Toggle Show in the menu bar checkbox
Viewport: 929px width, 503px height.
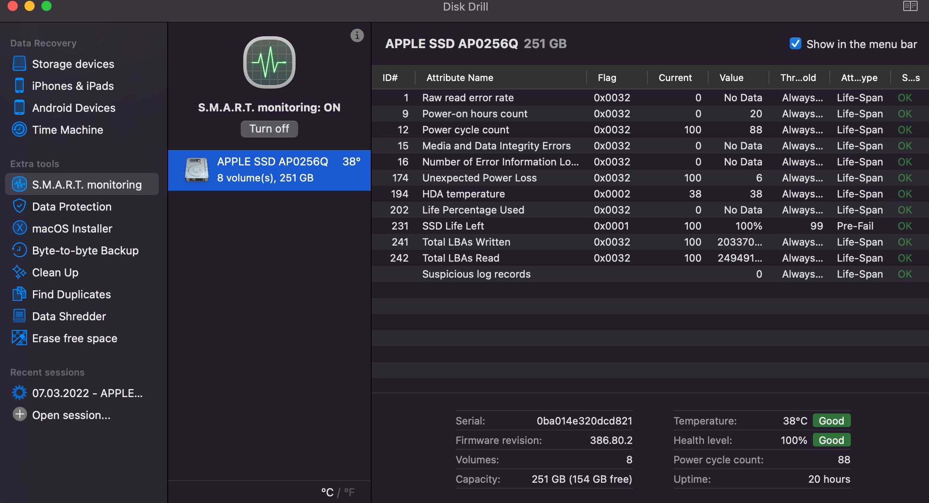[x=795, y=43]
